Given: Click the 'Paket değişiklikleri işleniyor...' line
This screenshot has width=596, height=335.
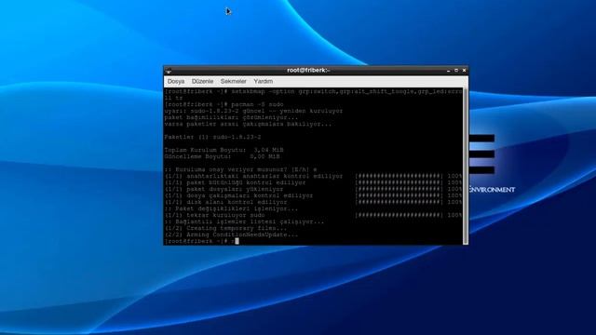Looking at the screenshot, I should click(232, 208).
